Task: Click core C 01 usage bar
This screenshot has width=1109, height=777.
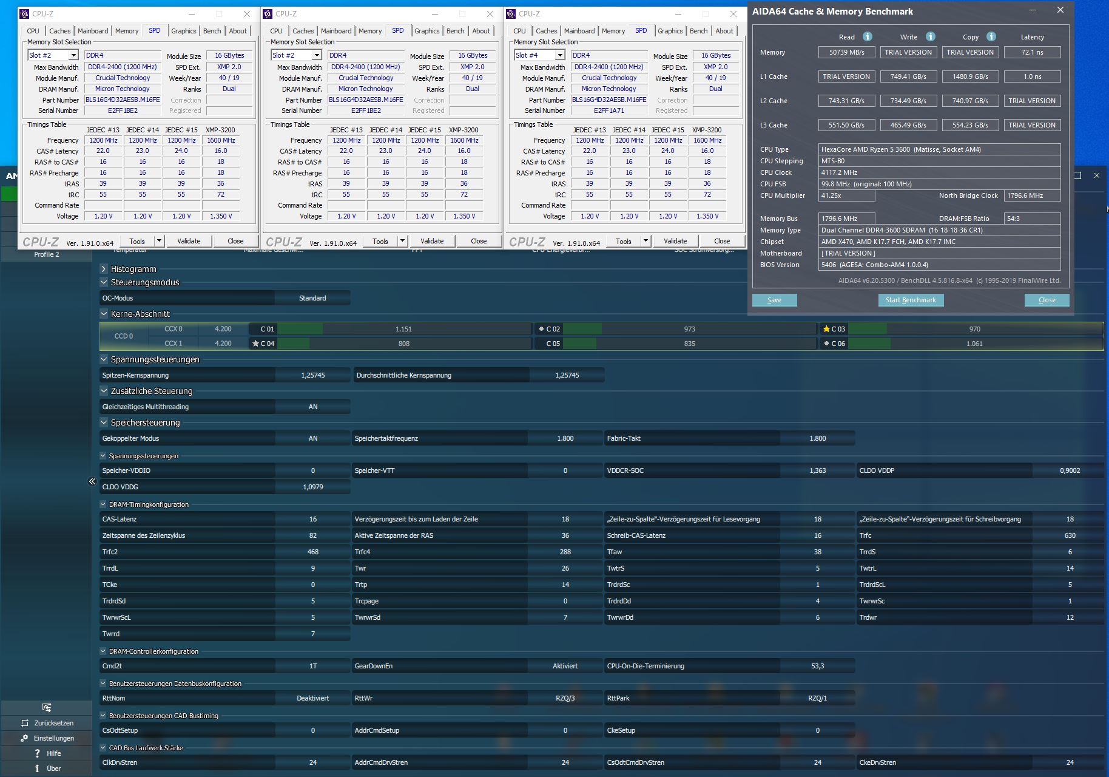Action: tap(404, 329)
